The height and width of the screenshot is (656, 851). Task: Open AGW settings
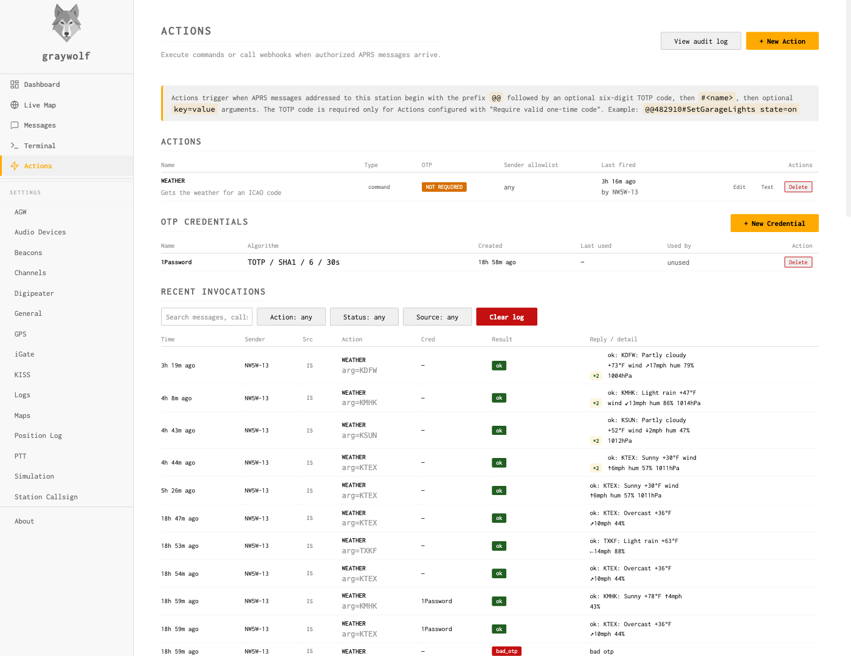(66, 212)
